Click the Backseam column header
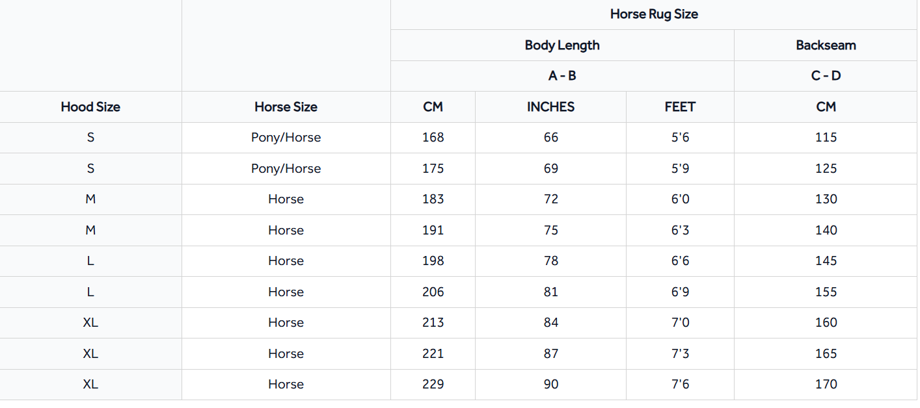The width and height of the screenshot is (920, 408). pyautogui.click(x=826, y=45)
